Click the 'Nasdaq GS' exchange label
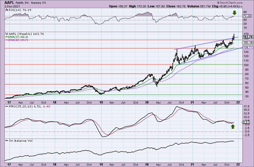 [x=39, y=3]
